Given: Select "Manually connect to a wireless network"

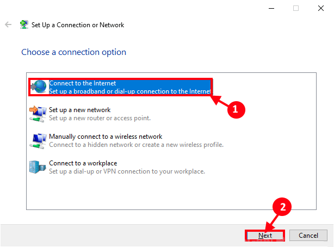Looking at the screenshot, I should (x=106, y=137).
